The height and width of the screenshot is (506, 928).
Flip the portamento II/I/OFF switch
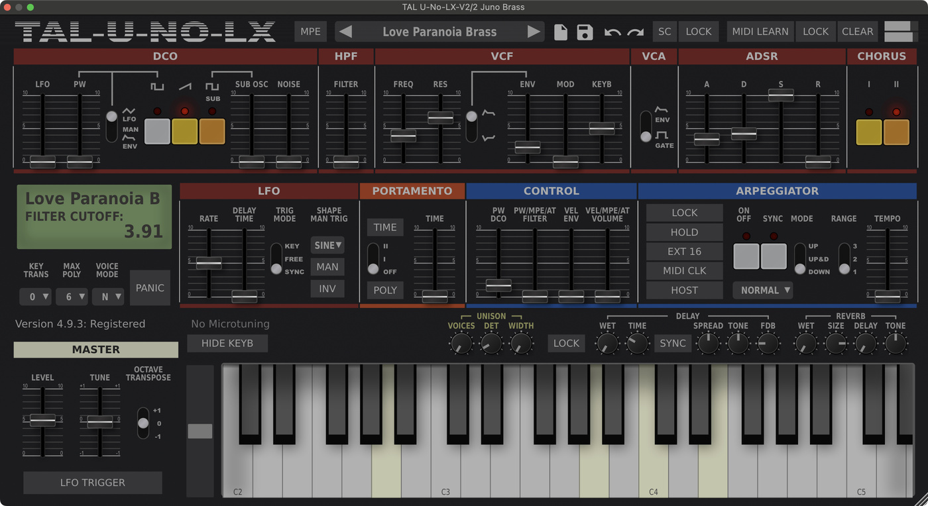(373, 258)
